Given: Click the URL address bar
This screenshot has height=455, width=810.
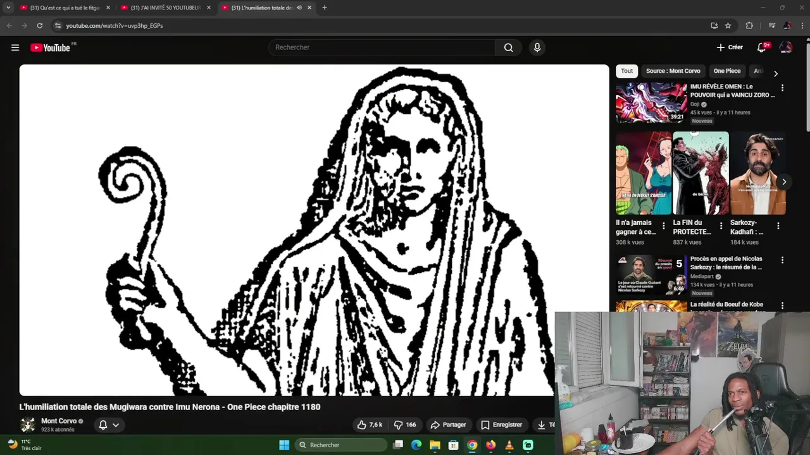Looking at the screenshot, I should pyautogui.click(x=380, y=25).
